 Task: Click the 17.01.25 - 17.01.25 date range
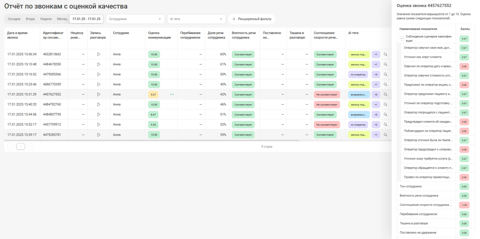[x=86, y=19]
